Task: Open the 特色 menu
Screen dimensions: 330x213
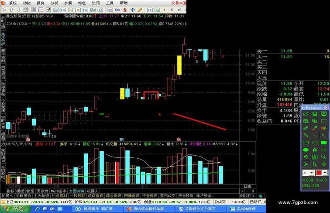Action: point(82,3)
